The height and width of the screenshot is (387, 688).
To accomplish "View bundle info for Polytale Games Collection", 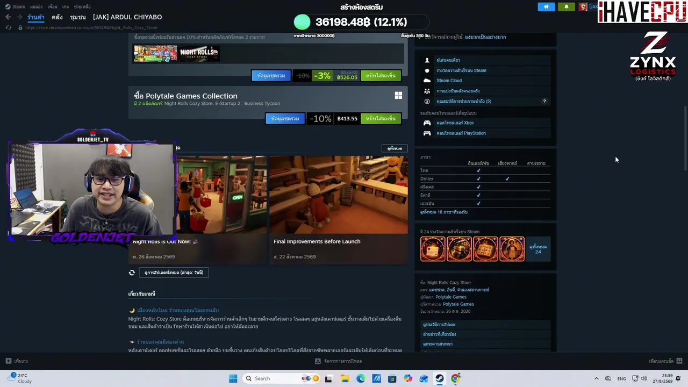I will tap(285, 119).
